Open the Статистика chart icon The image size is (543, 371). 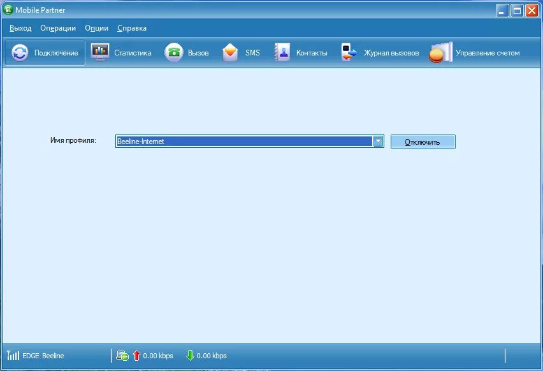[100, 53]
